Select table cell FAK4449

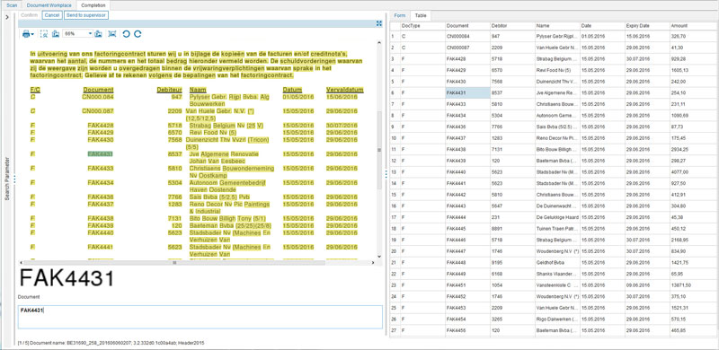(467, 274)
